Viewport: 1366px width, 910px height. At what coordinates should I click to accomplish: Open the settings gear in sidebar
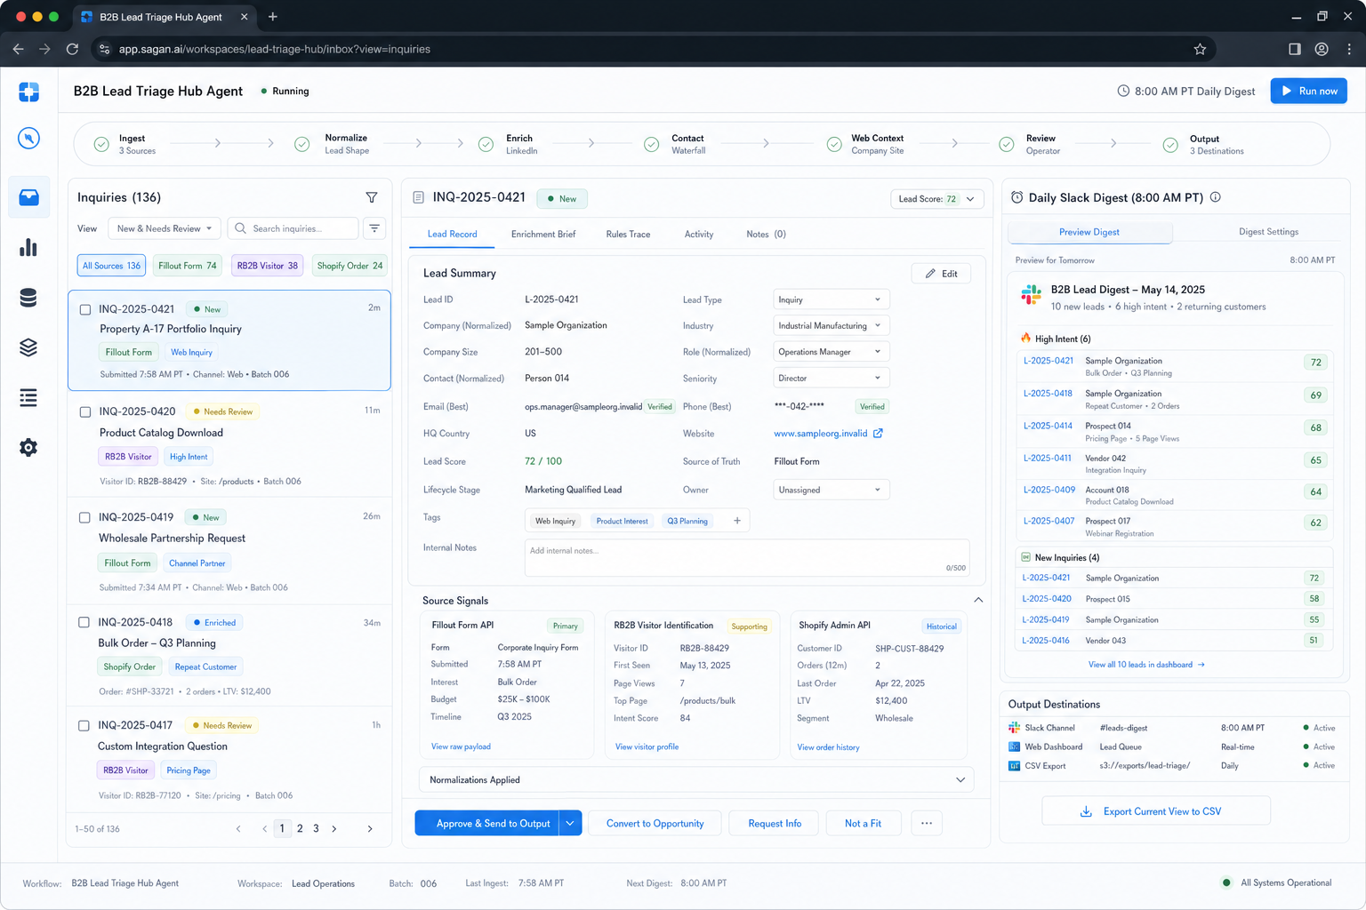28,447
